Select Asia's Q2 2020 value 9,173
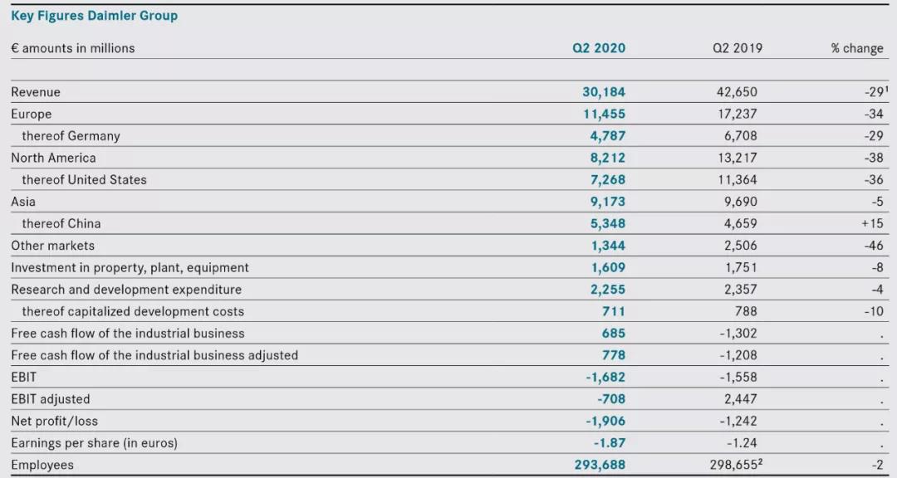Screen dimensions: 897x478 [x=608, y=202]
